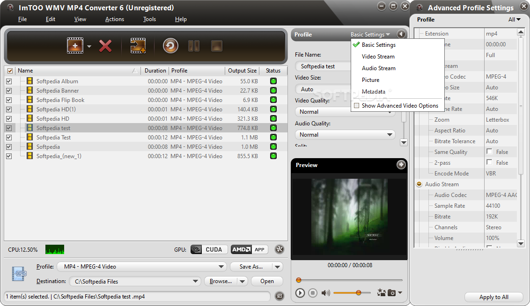Stop the preview playback
Image resolution: width=530 pixels, height=306 pixels.
coord(313,293)
